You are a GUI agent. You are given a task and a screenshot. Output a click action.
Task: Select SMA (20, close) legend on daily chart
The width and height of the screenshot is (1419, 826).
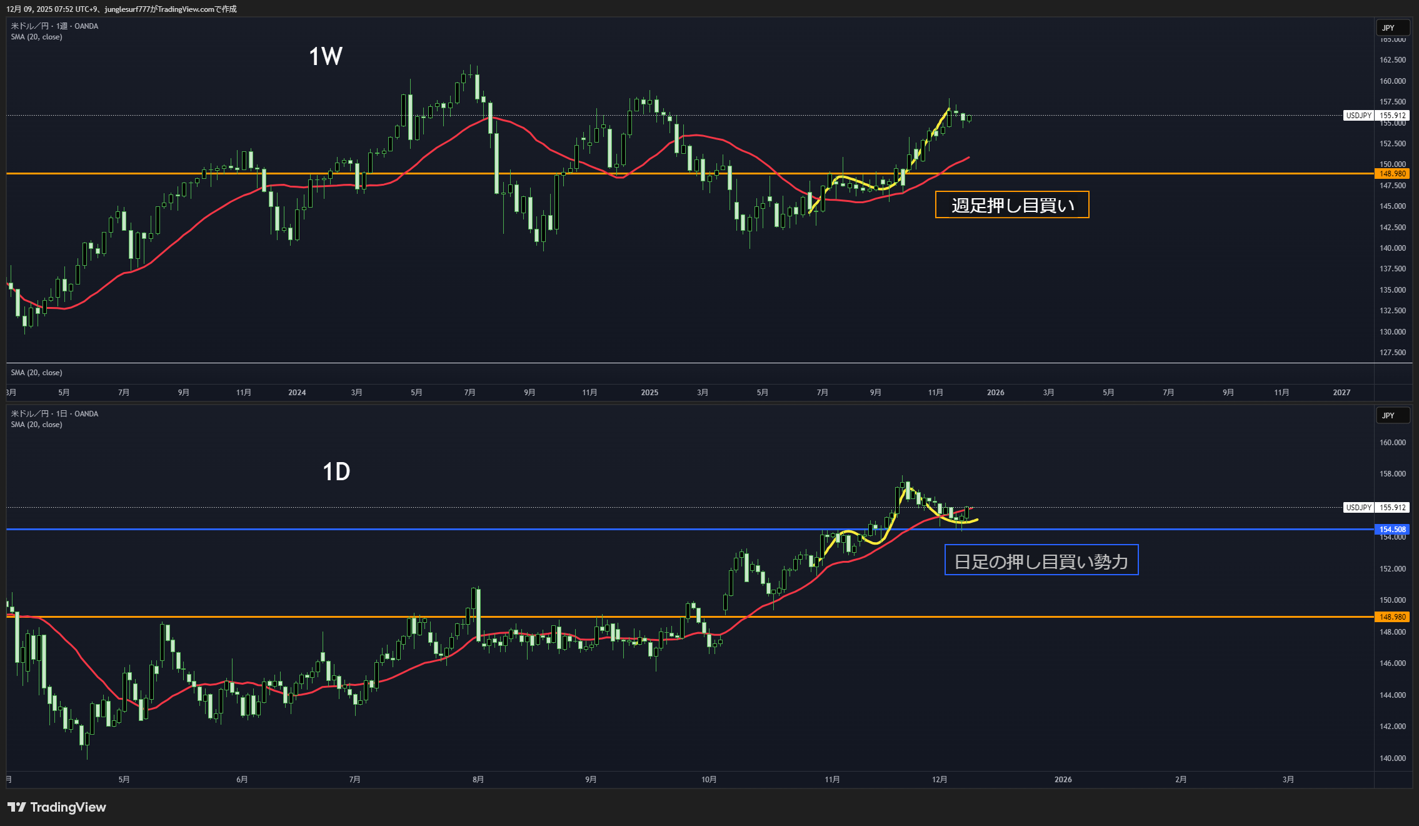click(x=36, y=425)
